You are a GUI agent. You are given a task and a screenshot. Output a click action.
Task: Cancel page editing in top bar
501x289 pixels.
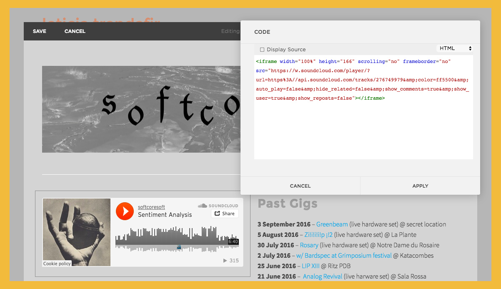[x=75, y=31]
